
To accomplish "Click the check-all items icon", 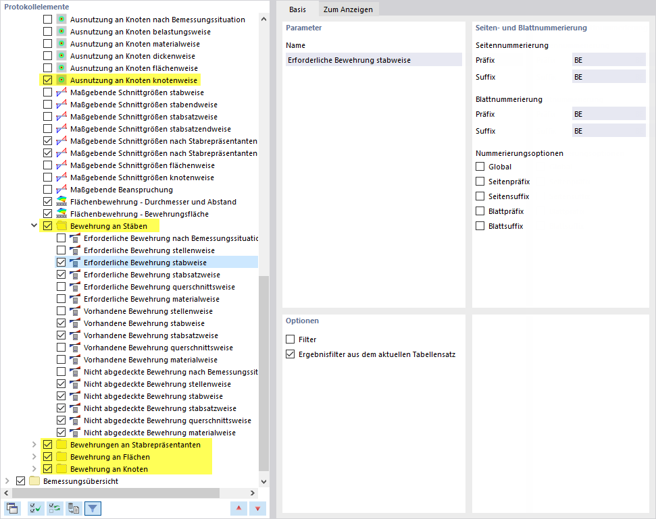I will tap(36, 508).
